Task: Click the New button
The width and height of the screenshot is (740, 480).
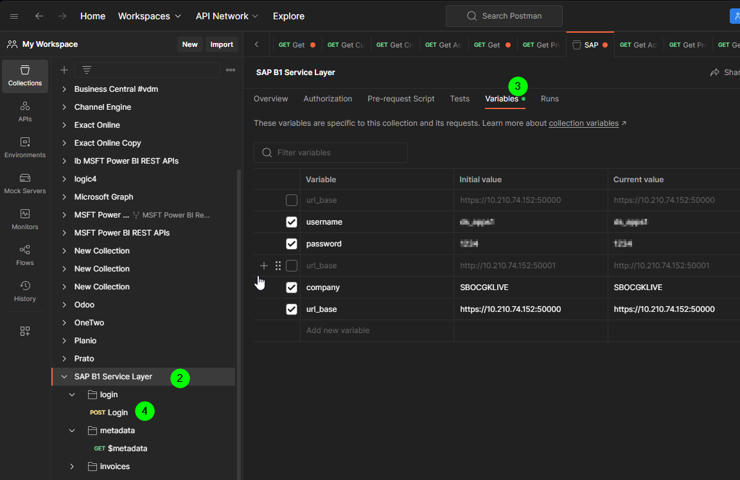Action: click(189, 44)
